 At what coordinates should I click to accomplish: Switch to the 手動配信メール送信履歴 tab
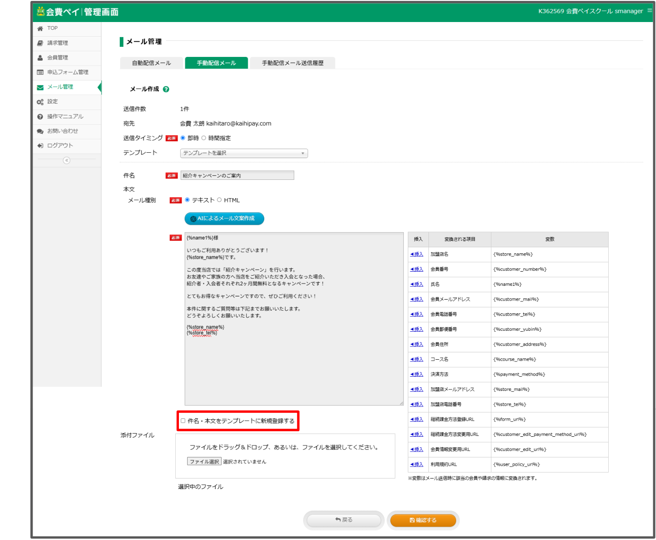pos(292,63)
